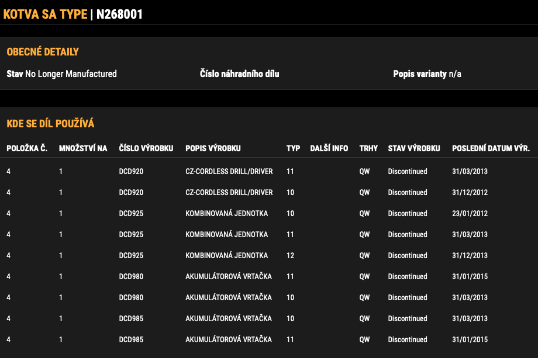This screenshot has width=538, height=358.
Task: Click the TRHY column header
Action: coord(368,148)
